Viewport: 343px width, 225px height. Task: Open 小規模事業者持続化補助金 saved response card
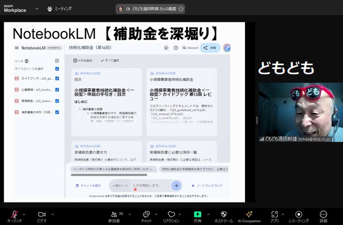point(182,102)
